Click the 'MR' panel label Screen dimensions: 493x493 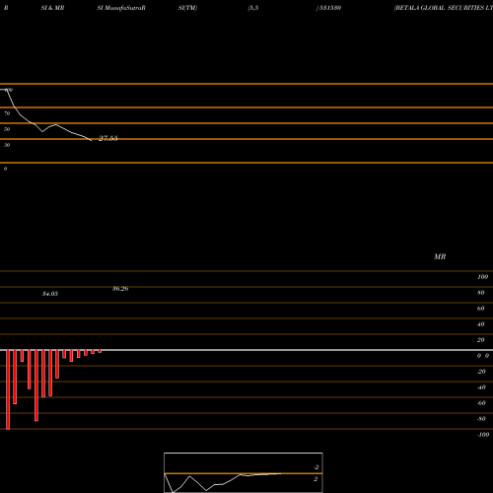440,256
